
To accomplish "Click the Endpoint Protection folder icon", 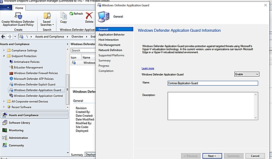I will [x=9, y=56].
